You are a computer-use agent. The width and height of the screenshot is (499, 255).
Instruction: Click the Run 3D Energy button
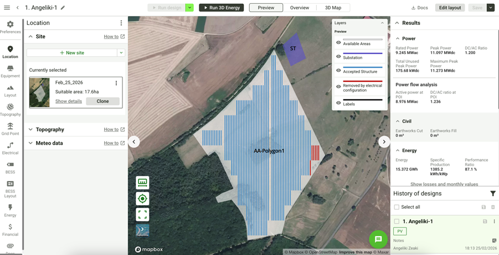pos(222,8)
